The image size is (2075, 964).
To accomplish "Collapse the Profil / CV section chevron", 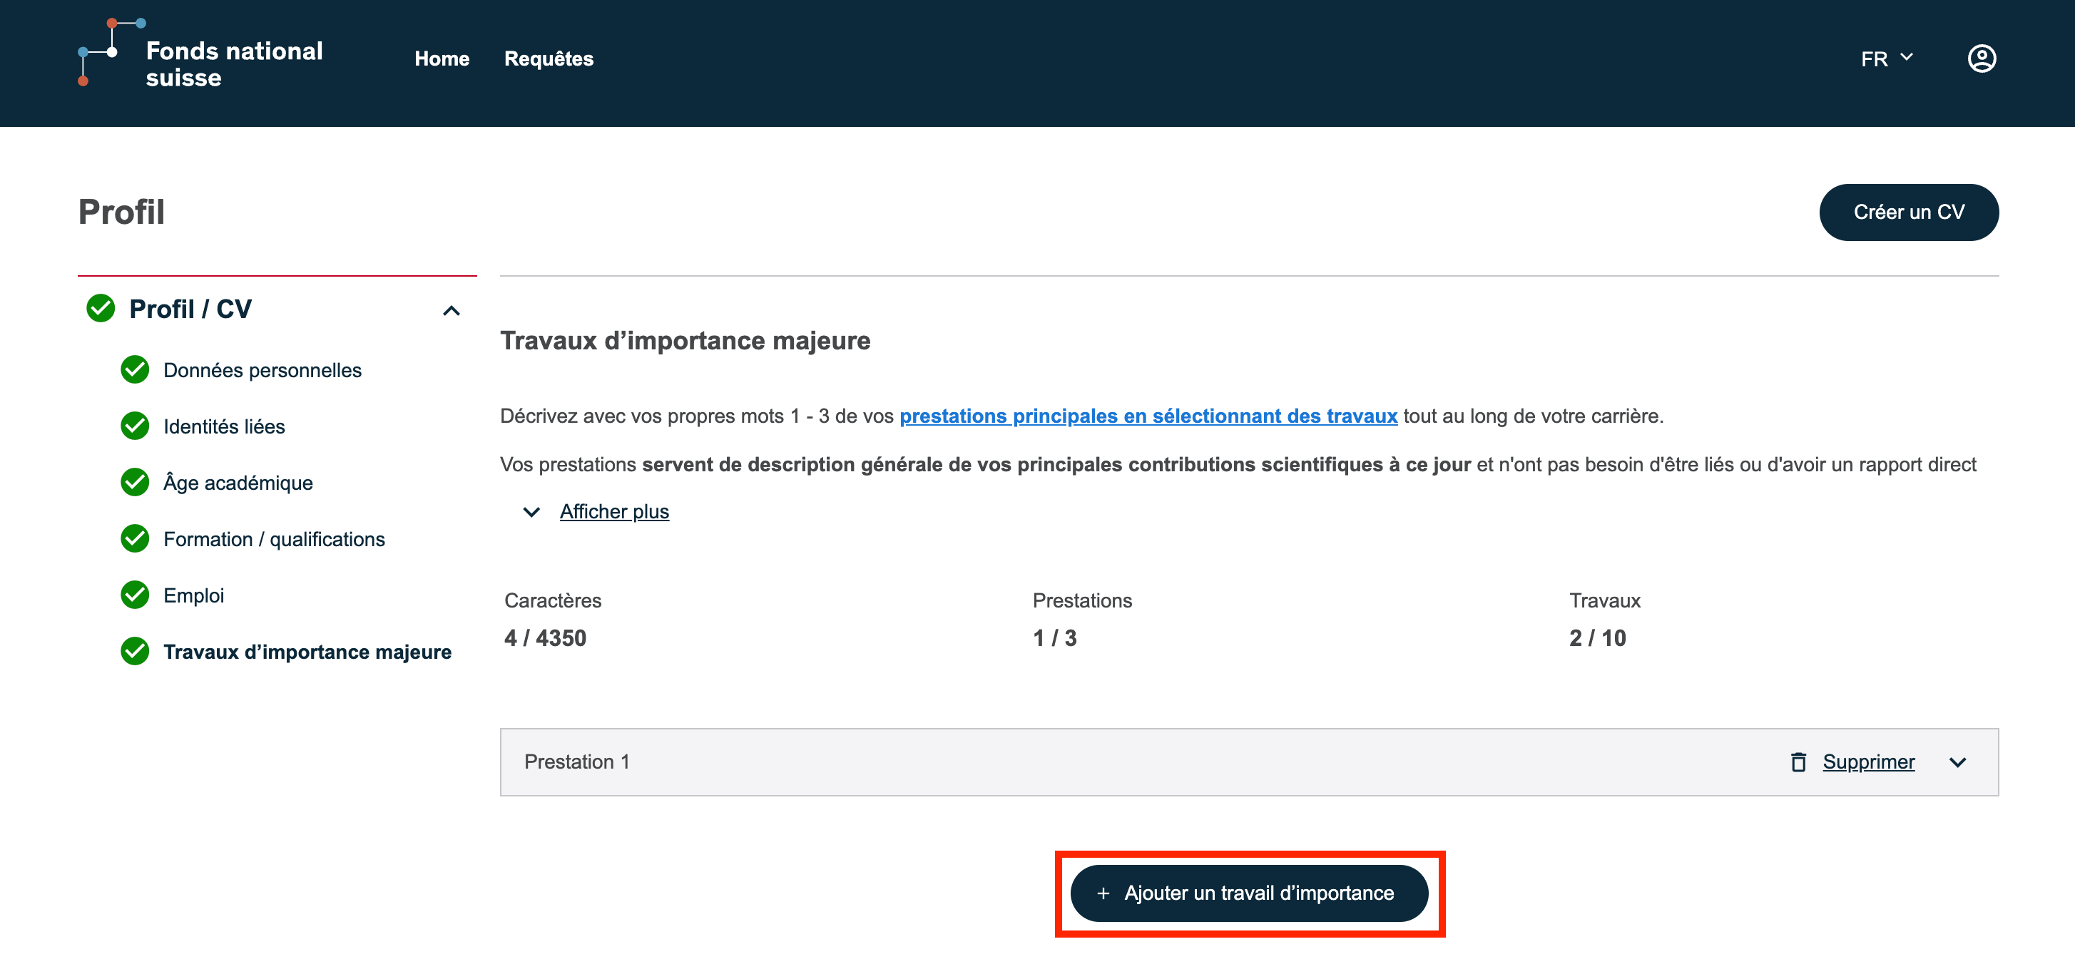I will [451, 310].
